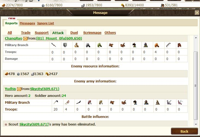Click the enemy wood amount 478
Image resolution: width=200 pixels, height=137 pixels.
tap(12, 74)
